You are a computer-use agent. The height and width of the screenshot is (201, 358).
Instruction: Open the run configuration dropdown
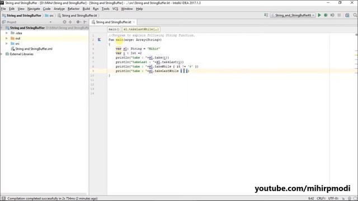[x=293, y=15]
